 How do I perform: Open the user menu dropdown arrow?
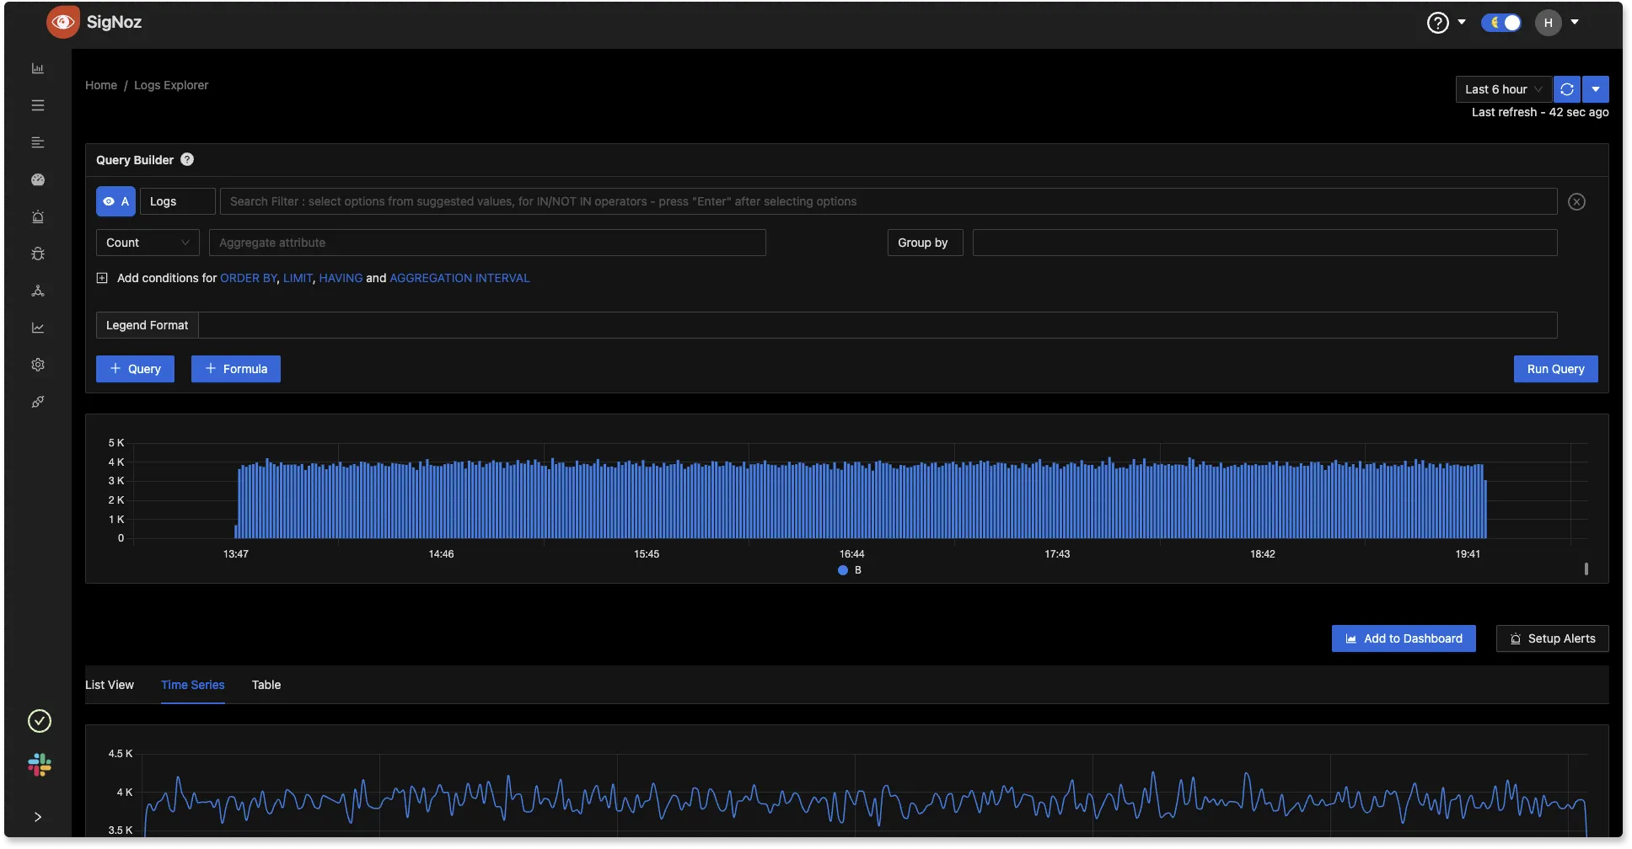coord(1575,22)
